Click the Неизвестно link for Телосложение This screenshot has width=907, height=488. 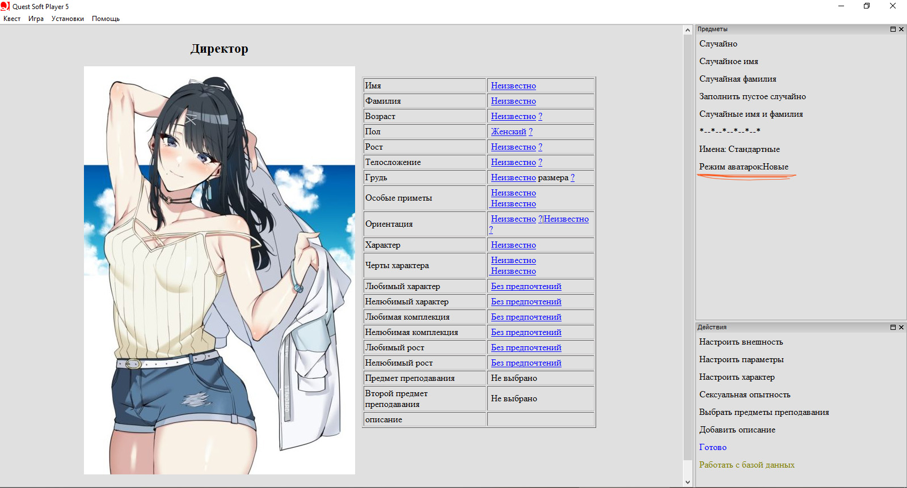pyautogui.click(x=513, y=162)
